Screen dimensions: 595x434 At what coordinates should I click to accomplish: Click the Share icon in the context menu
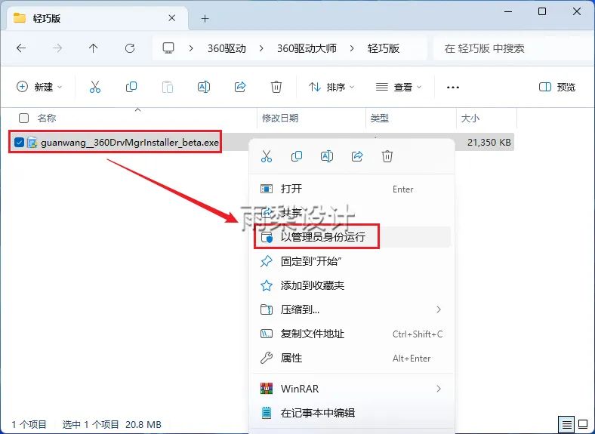357,156
